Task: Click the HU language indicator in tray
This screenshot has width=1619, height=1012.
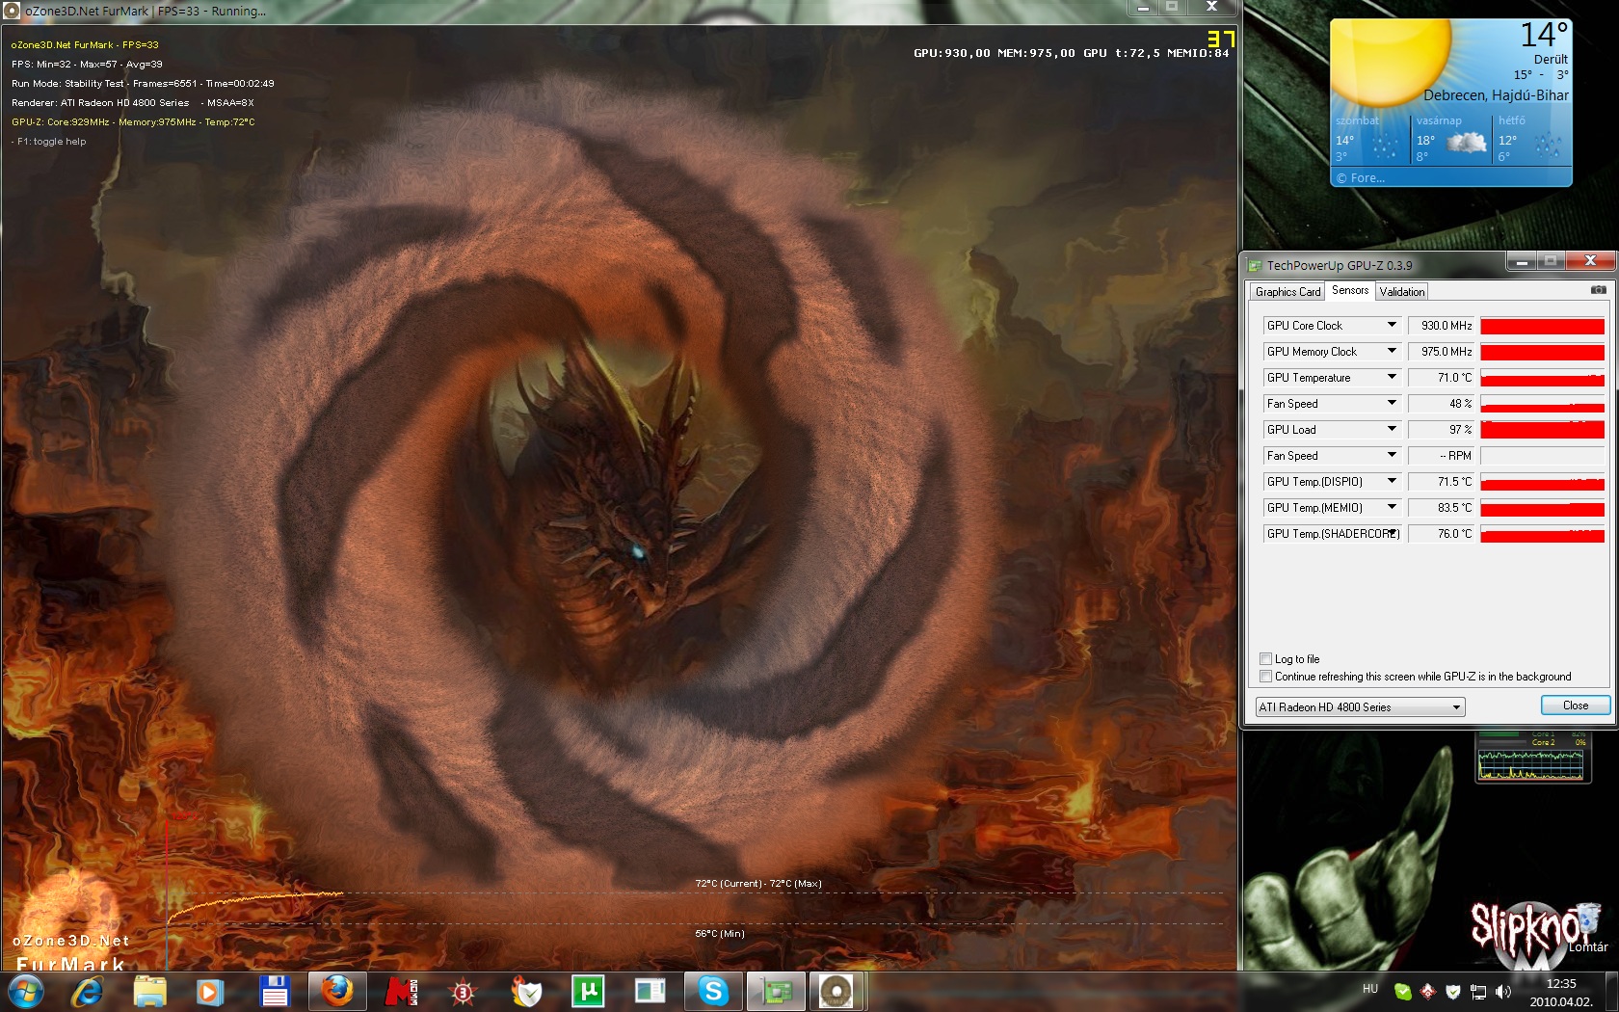Action: [x=1369, y=989]
